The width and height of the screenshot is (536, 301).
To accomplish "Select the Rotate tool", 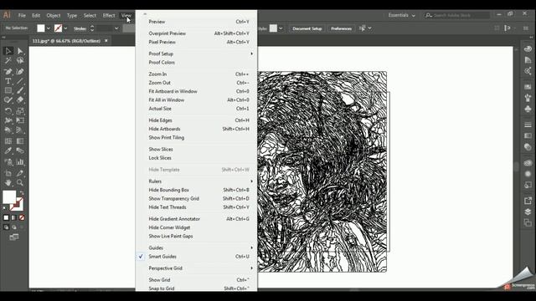I will click(8, 110).
